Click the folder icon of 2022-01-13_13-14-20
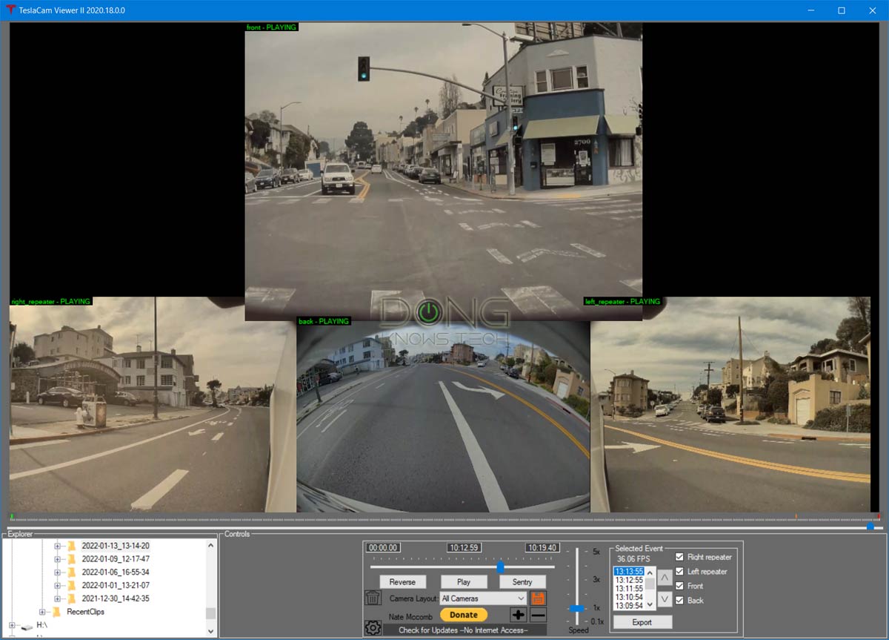Screen dimensions: 889x640 (x=71, y=546)
